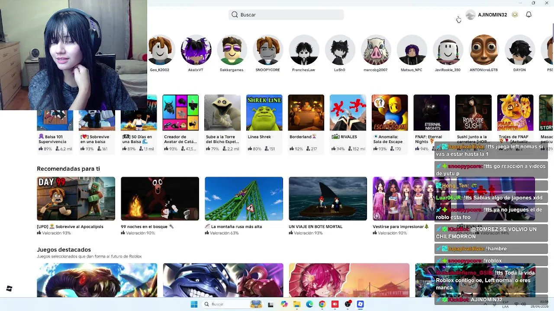The width and height of the screenshot is (554, 311).
Task: Open friend DAYON avatar
Action: 519,50
